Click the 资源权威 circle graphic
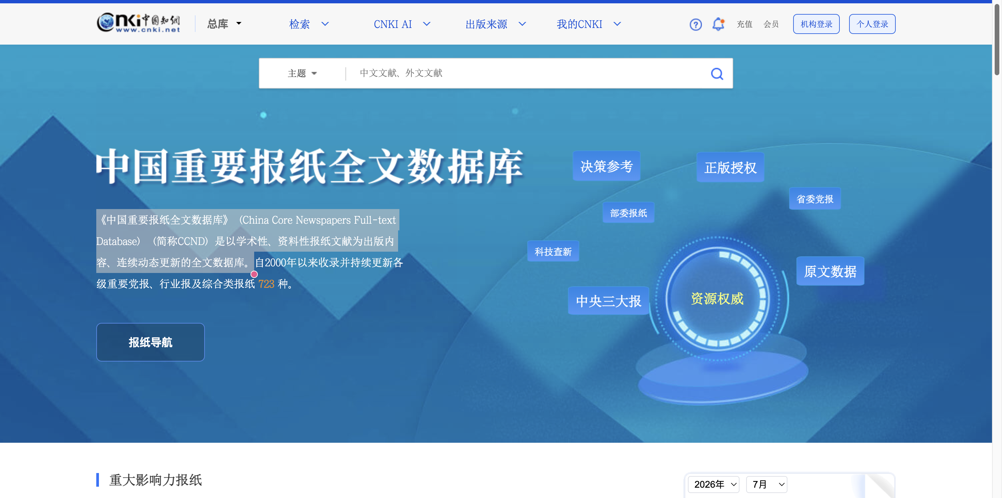 tap(717, 298)
